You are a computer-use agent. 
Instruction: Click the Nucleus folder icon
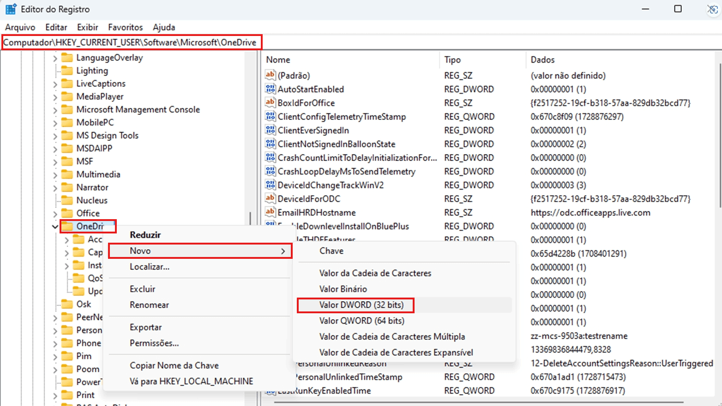coord(67,200)
